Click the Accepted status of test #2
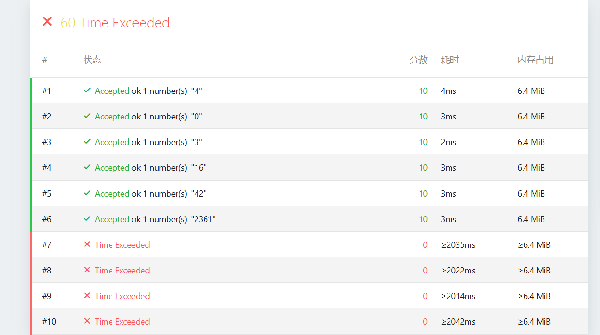600x335 pixels. point(112,117)
